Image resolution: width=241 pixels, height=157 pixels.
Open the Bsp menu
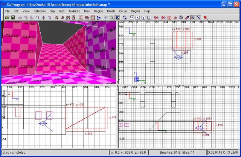coord(52,11)
